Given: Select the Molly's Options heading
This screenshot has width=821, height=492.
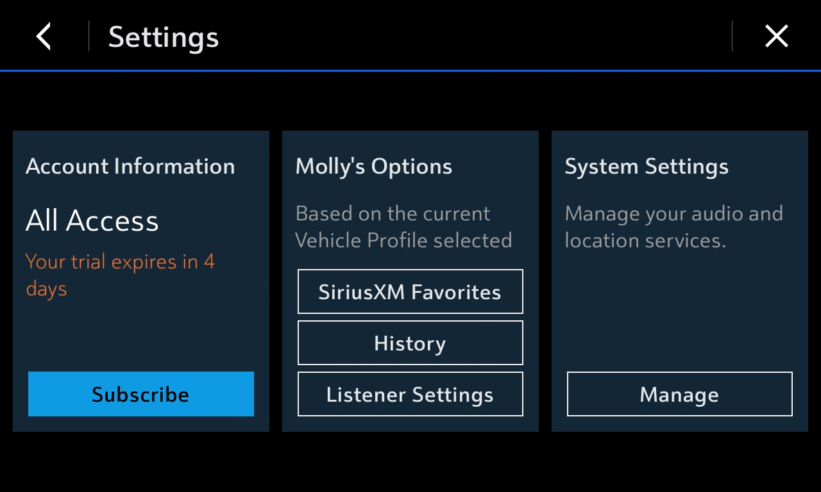Looking at the screenshot, I should (x=373, y=167).
